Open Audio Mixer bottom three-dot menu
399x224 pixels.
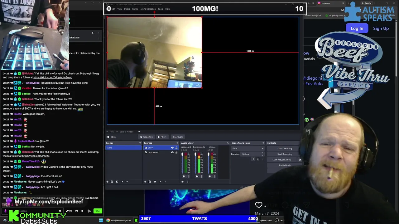click(x=188, y=182)
